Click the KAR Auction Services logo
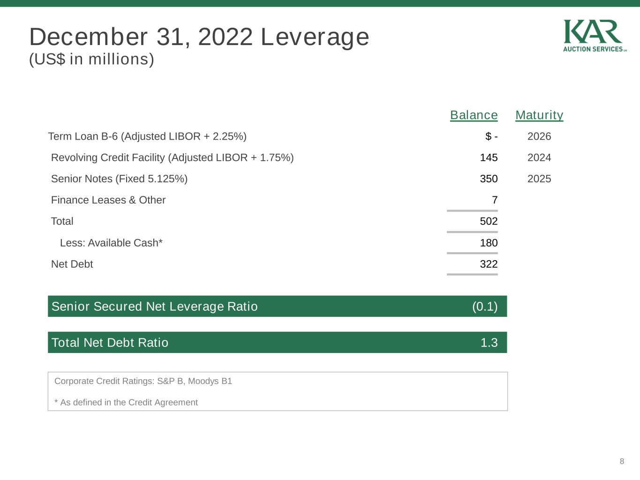Image resolution: width=640 pixels, height=480 pixels. pyautogui.click(x=594, y=36)
